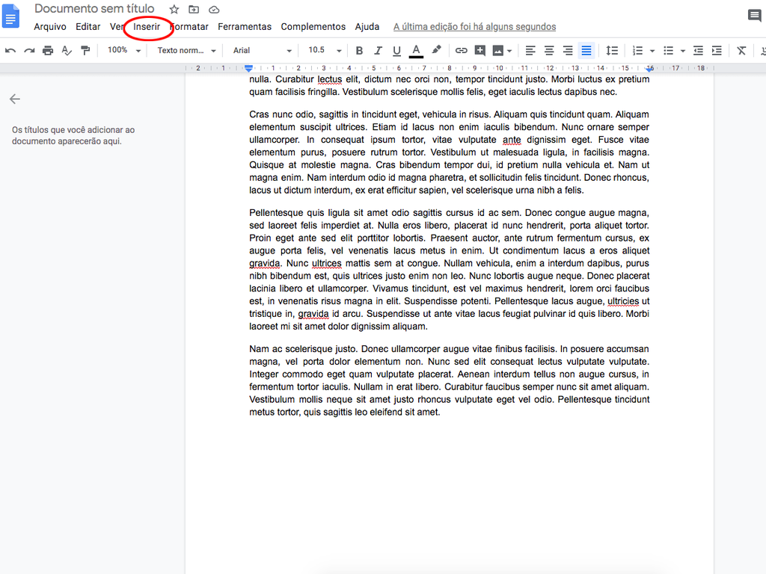Click the left indent marker on ruler
The width and height of the screenshot is (766, 574).
tap(248, 68)
